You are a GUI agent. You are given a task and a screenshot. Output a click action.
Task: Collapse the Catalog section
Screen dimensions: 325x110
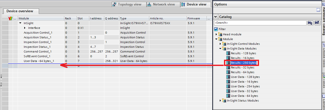pyautogui.click(x=216, y=17)
